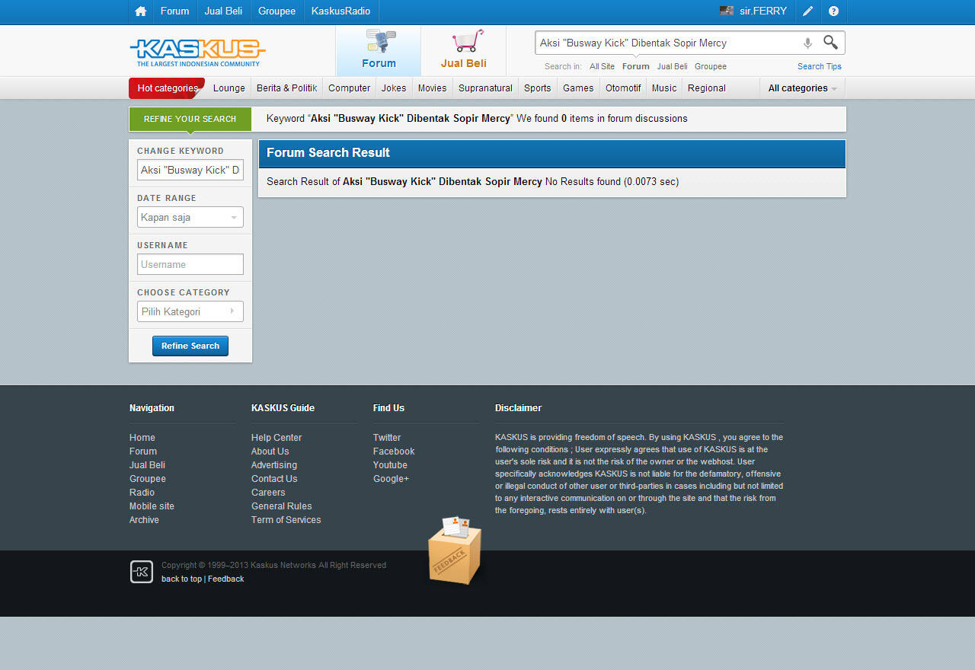Click the pencil edit icon in the top bar
This screenshot has height=670, width=975.
tap(808, 11)
